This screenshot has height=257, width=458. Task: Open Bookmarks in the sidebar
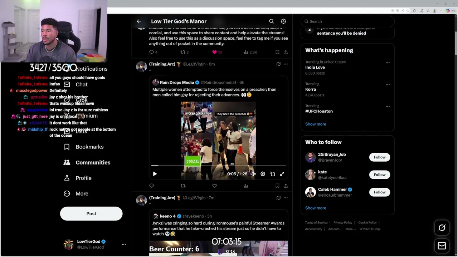pyautogui.click(x=84, y=147)
